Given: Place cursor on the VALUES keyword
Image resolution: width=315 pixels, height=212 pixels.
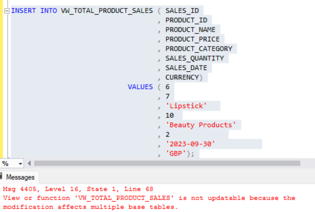Looking at the screenshot, I should [140, 87].
